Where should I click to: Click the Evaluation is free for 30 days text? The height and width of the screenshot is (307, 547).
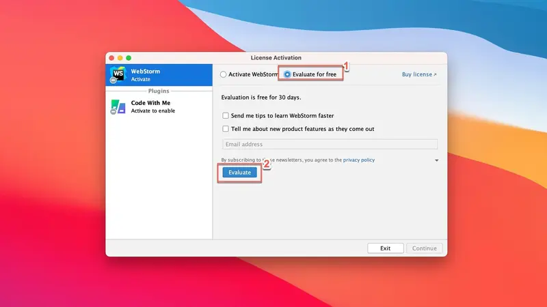pos(261,98)
